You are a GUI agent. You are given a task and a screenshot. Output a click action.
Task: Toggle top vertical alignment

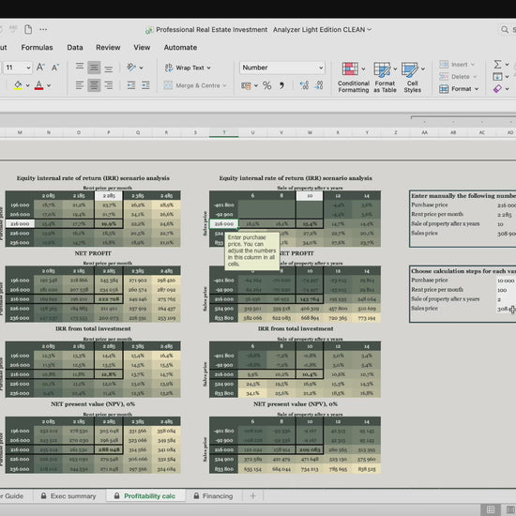[x=80, y=68]
